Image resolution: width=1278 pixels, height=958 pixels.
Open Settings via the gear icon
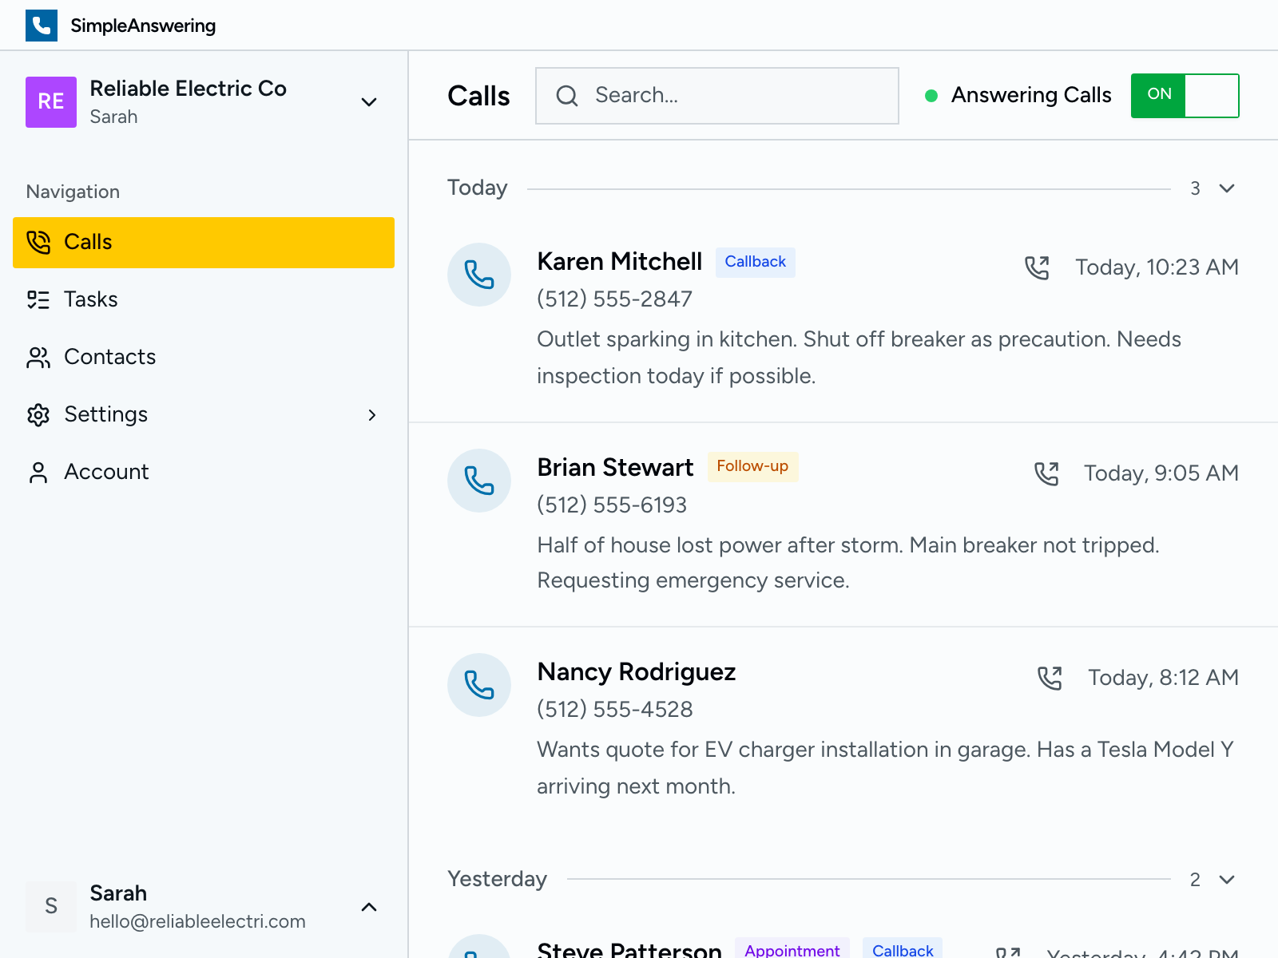pos(37,414)
